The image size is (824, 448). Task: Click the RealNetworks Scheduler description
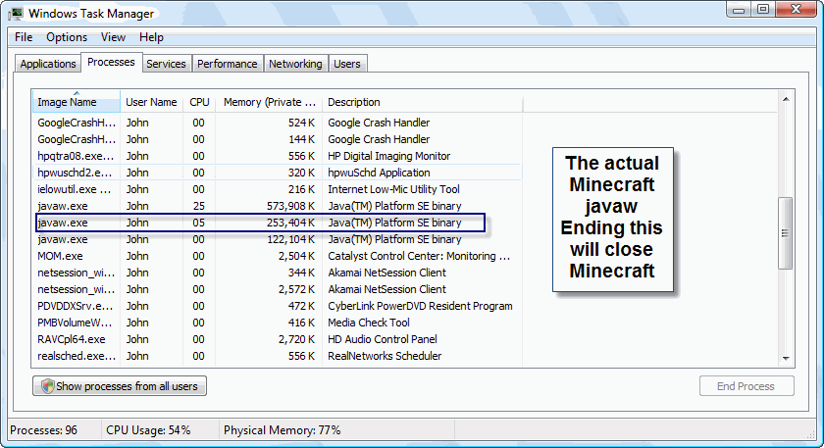point(385,356)
